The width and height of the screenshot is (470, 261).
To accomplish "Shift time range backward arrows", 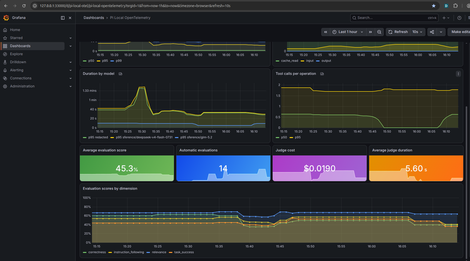I will (x=326, y=32).
